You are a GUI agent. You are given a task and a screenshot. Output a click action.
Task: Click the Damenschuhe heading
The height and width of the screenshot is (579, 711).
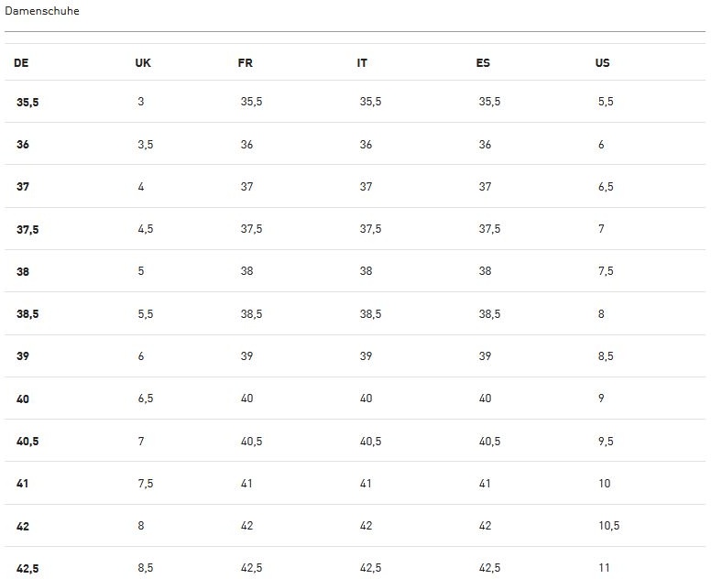(42, 11)
